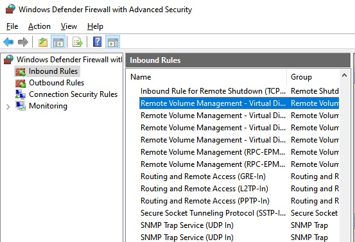
Task: Expand the Monitoring node chevron
Action: pos(8,107)
